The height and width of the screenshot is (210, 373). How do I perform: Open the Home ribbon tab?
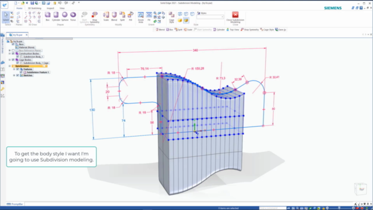(x=19, y=8)
